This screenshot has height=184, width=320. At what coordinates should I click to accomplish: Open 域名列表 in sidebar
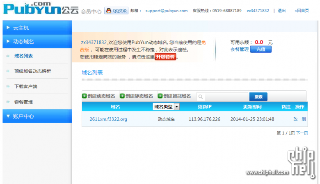click(x=23, y=56)
